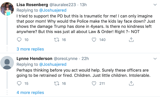Open options chevron on Lynne Henderson's tweet
Viewport: 160px width, 97px height.
(155, 59)
